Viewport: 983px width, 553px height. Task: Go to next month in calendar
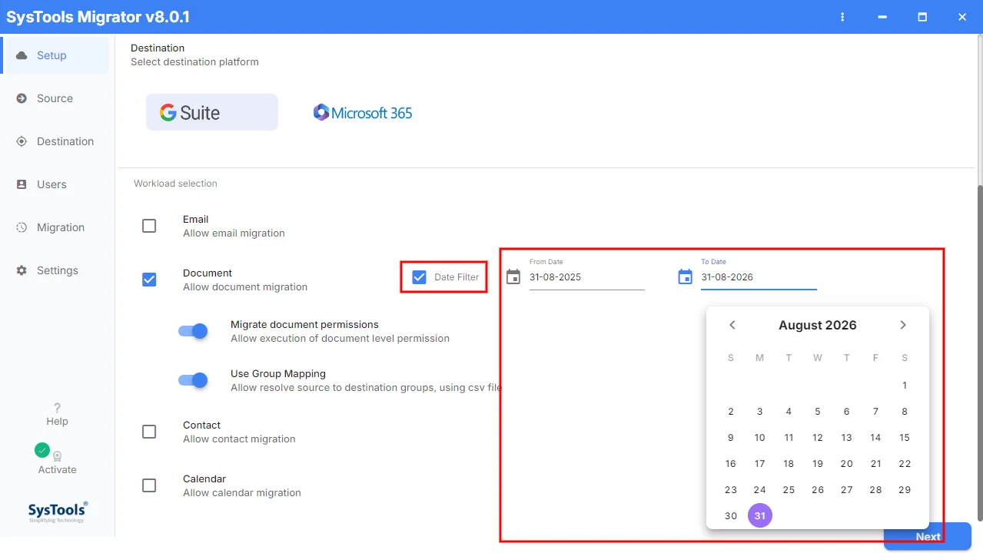[903, 325]
